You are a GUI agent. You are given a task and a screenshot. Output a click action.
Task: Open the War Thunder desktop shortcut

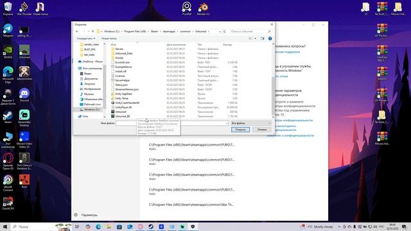(x=24, y=8)
